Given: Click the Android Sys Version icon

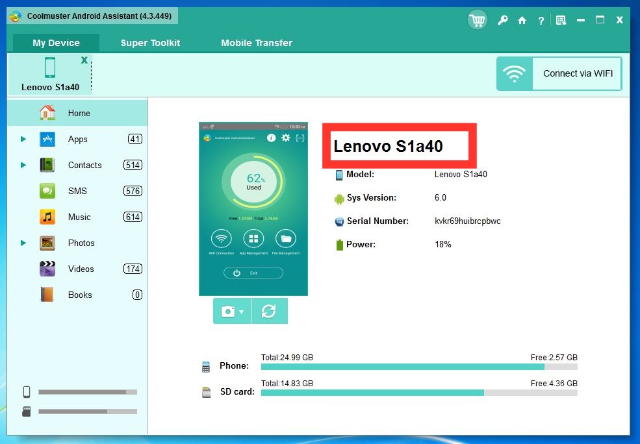Looking at the screenshot, I should (x=339, y=199).
